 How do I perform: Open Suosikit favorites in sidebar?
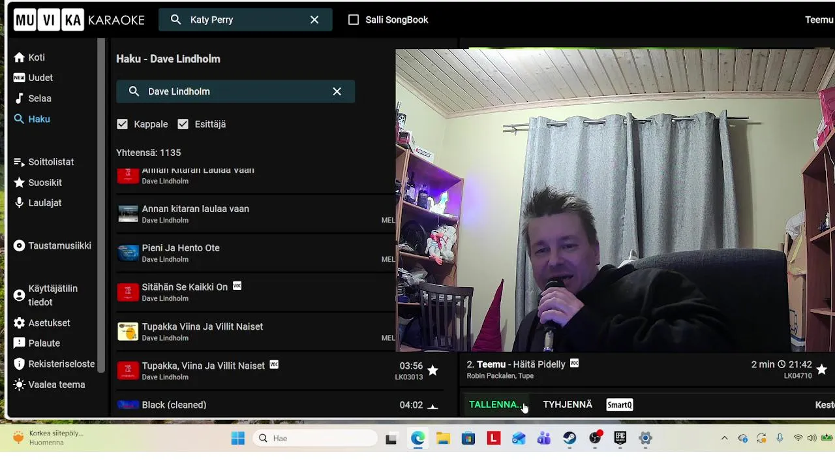pyautogui.click(x=38, y=183)
